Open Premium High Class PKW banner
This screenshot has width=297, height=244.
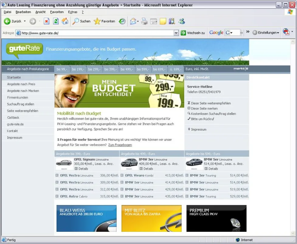216,218
